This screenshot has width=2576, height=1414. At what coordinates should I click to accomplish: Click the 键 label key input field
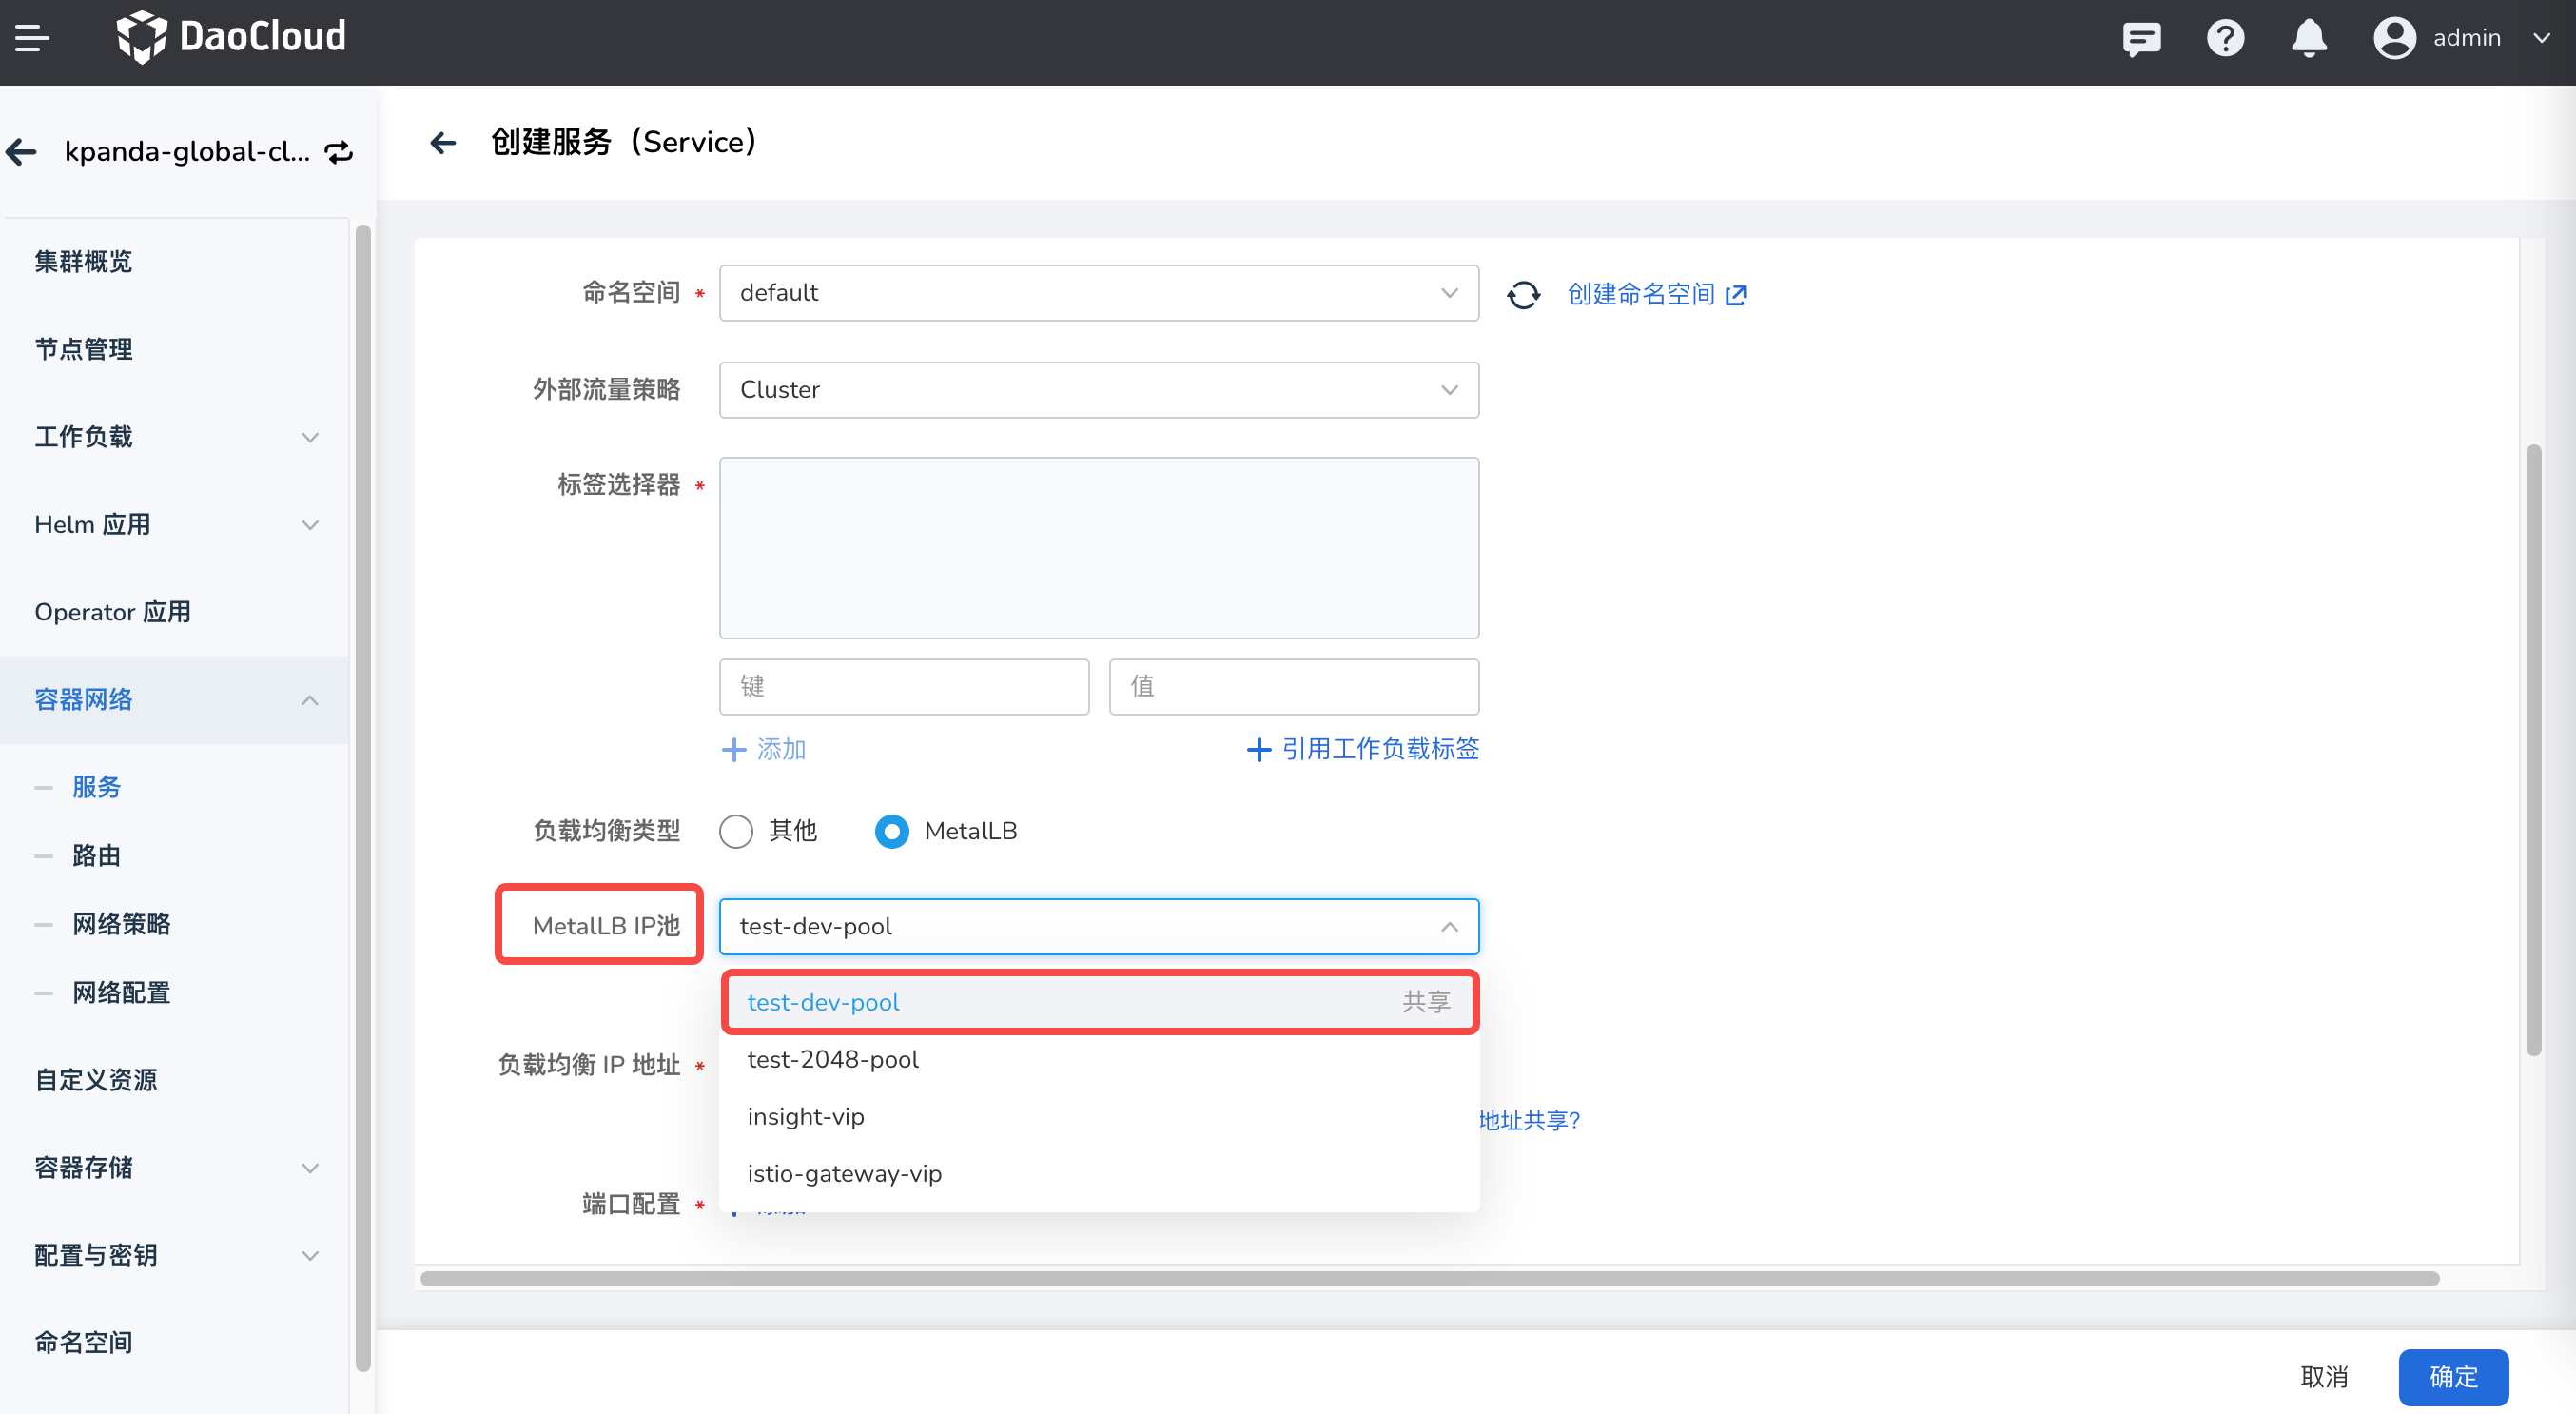pyautogui.click(x=903, y=686)
